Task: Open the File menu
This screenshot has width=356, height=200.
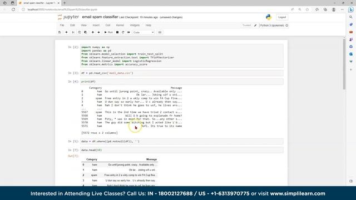Action: pyautogui.click(x=62, y=25)
